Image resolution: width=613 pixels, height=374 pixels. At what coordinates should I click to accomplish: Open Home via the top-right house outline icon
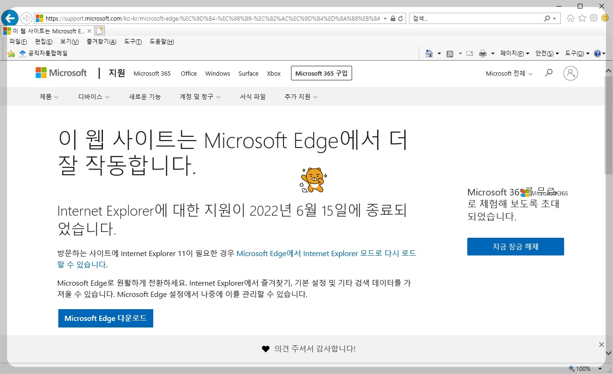571,18
